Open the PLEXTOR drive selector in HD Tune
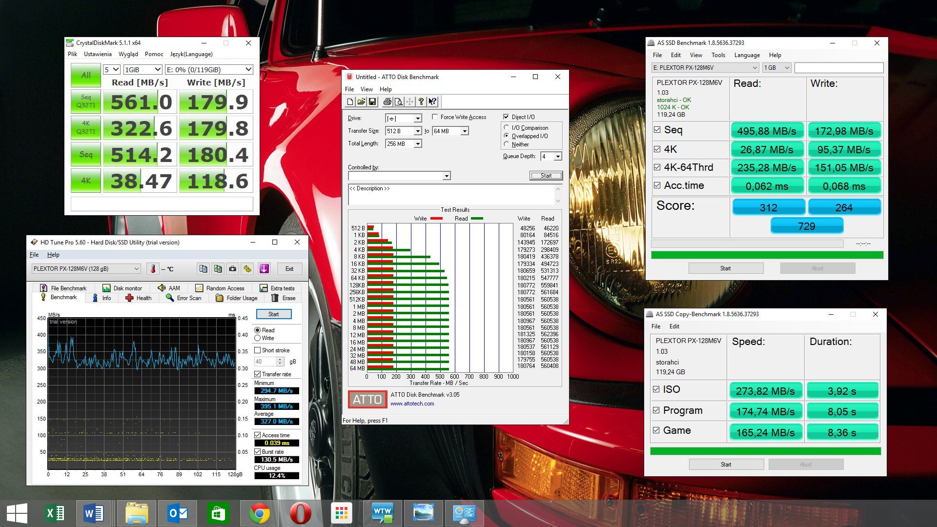The height and width of the screenshot is (527, 937). click(x=86, y=269)
